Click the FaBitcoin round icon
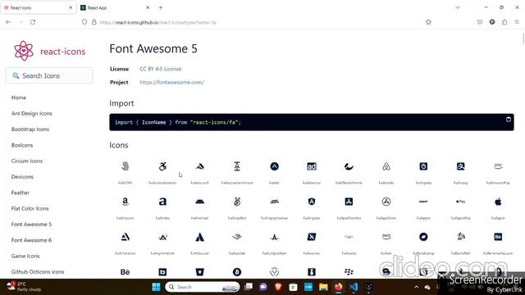 point(237,272)
